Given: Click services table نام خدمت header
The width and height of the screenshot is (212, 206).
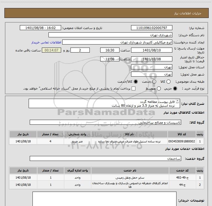Looking at the screenshot, I should 130,170.
